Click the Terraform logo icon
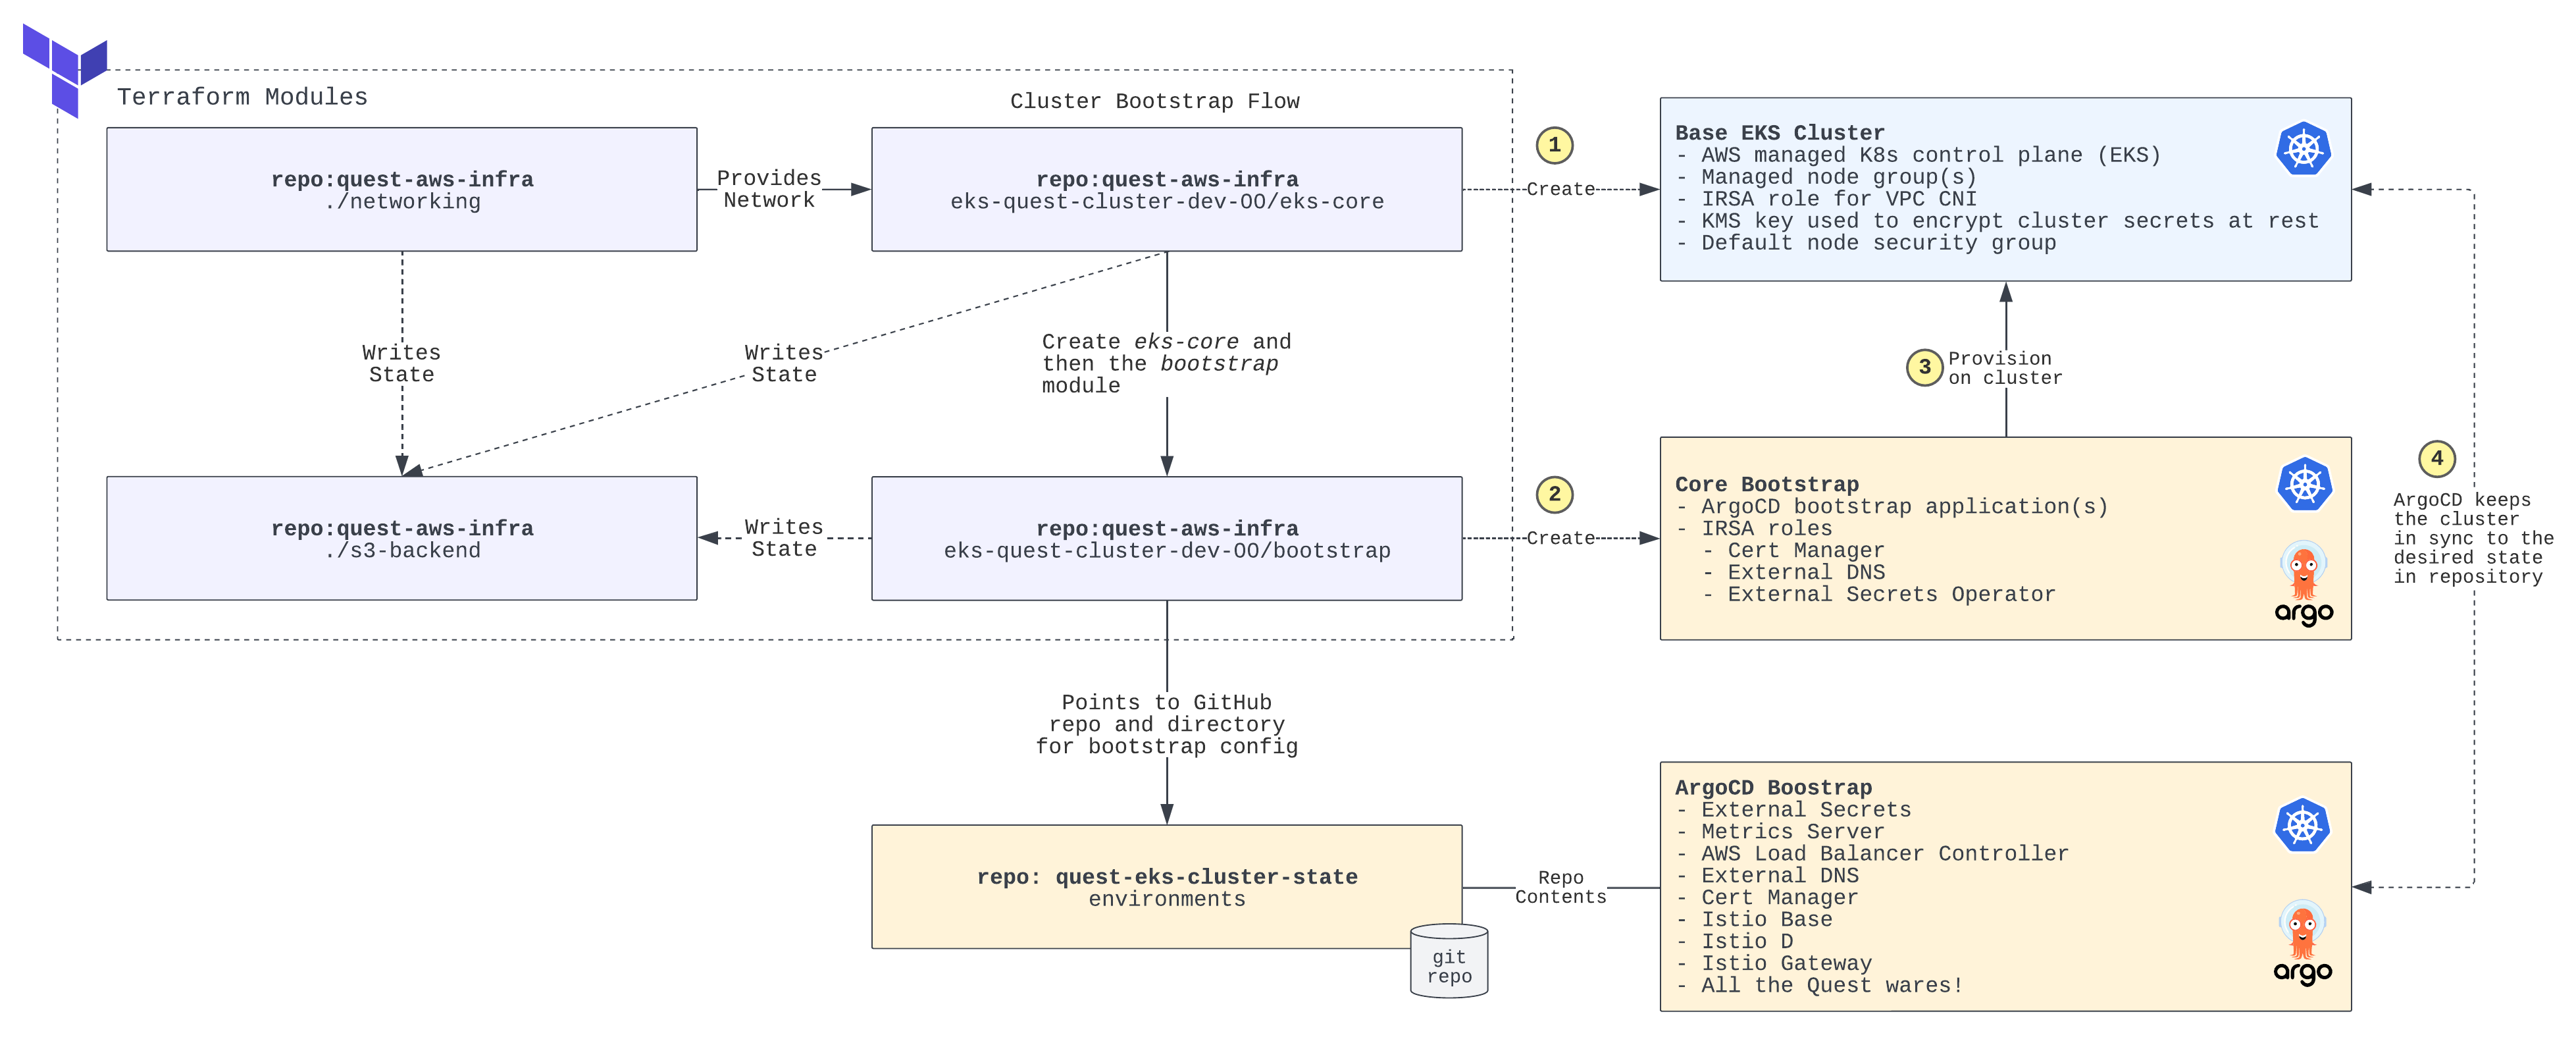Screen dimensions: 2576x1045 tap(65, 70)
